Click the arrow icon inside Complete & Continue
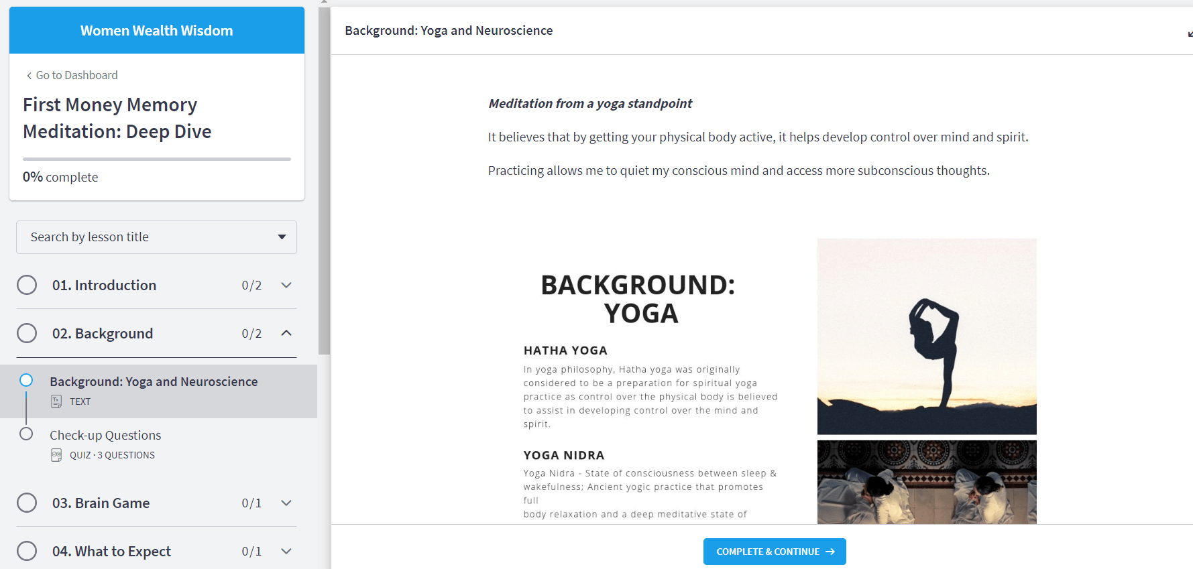This screenshot has width=1193, height=569. tap(830, 552)
